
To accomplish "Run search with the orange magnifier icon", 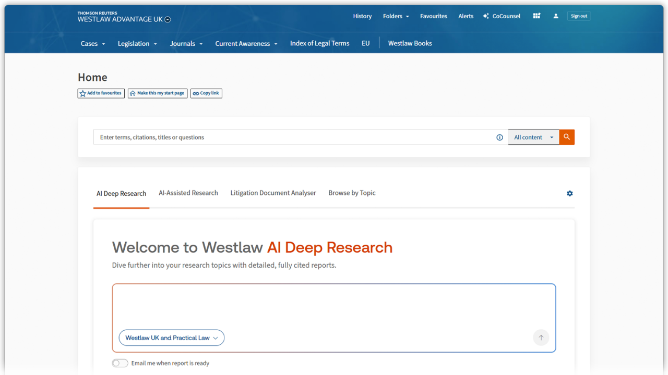I will [567, 136].
